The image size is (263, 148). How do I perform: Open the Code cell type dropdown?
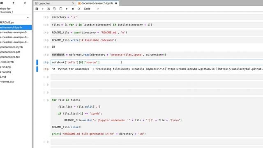91,9
